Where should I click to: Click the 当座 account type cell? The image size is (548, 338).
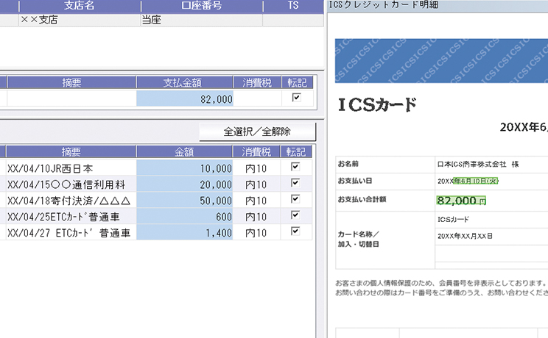click(200, 20)
